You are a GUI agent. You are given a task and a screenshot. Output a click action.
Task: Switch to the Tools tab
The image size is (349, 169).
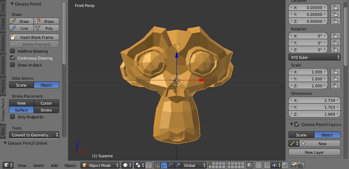[x=3, y=8]
